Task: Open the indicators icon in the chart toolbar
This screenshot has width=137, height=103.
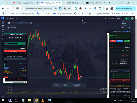Action: tap(23, 23)
